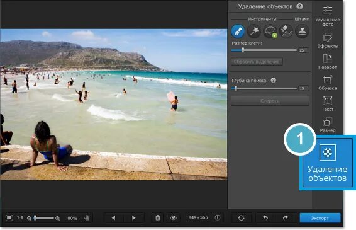Image resolution: width=356 pixels, height=230 pixels.
Task: Open the image info icon
Action: (218, 218)
